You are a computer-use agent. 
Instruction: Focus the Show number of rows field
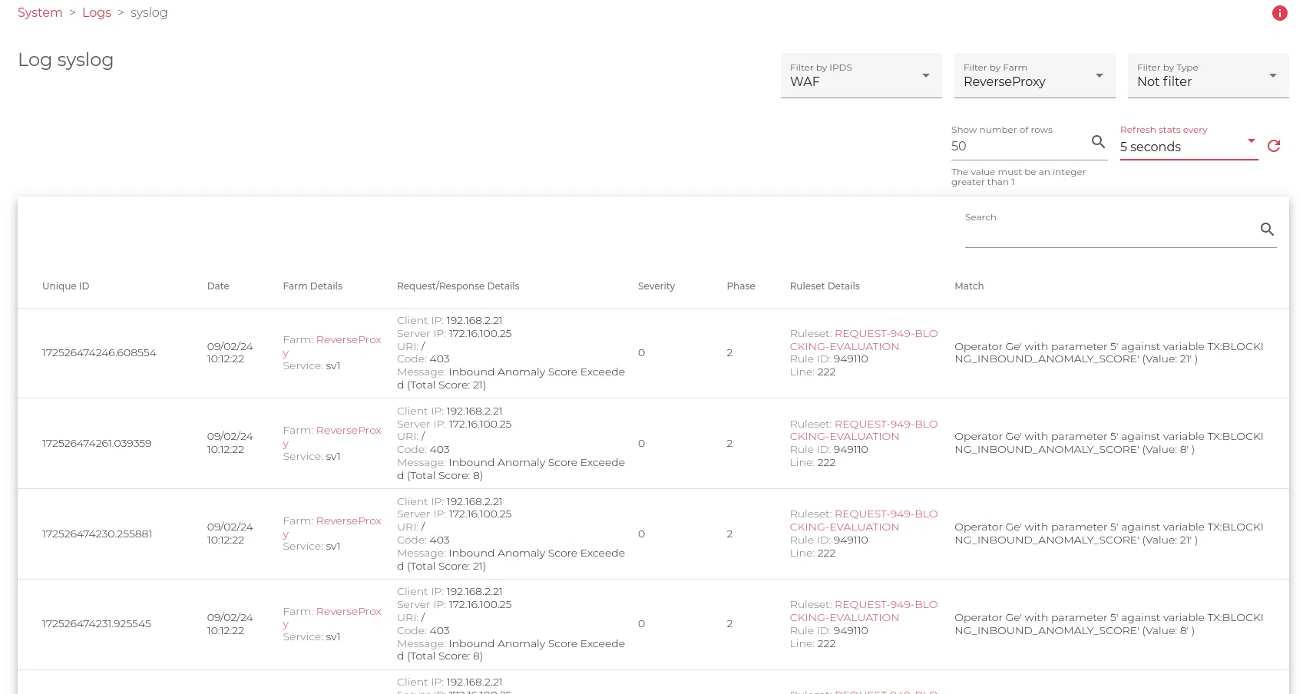[1016, 147]
